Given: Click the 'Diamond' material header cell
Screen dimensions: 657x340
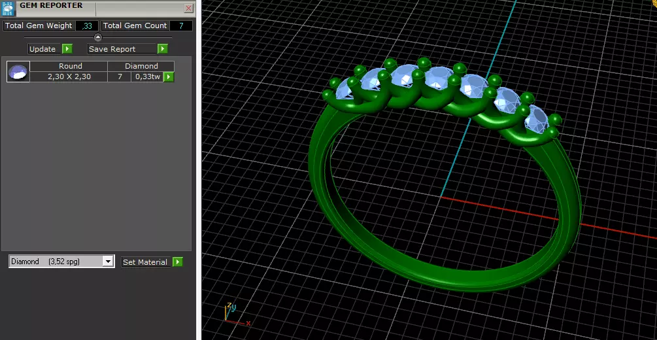Looking at the screenshot, I should point(141,66).
